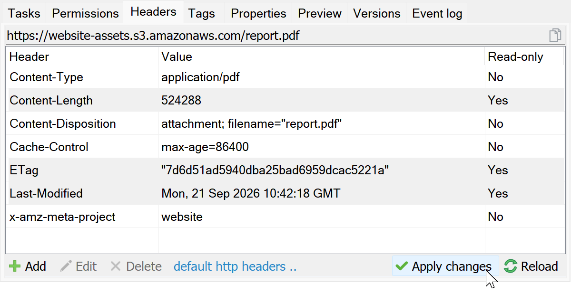This screenshot has width=571, height=303.
Task: Select the Content-Length header name
Action: pyautogui.click(x=51, y=100)
